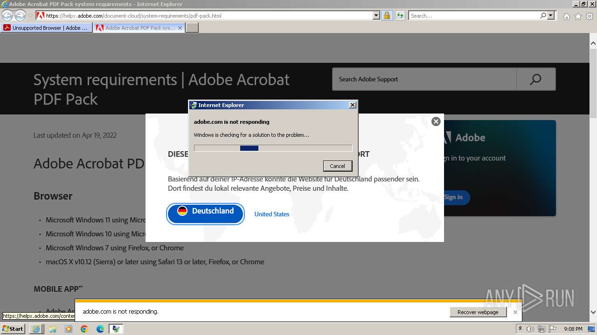
Task: Click the IE window title bar icon
Action: [5, 4]
